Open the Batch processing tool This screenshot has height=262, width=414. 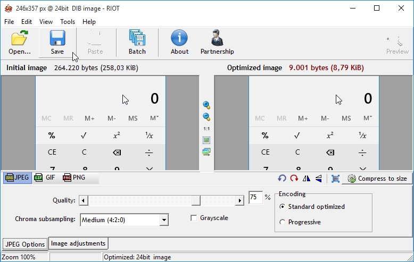click(x=137, y=42)
